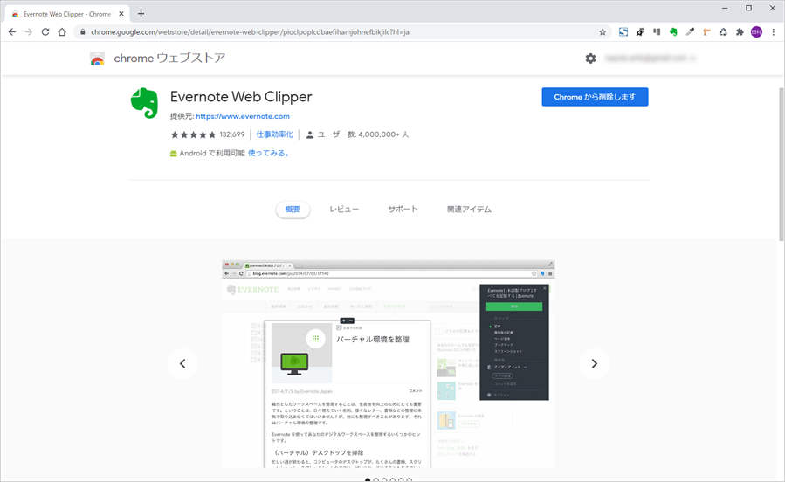Bookmark this page with the star icon
This screenshot has height=482, width=785.
coord(603,32)
